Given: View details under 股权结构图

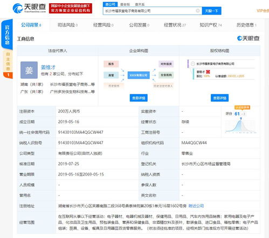Looking at the screenshot, I should [x=219, y=98].
